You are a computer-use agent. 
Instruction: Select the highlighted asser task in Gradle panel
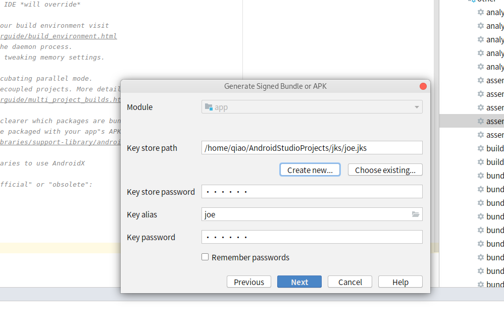pyautogui.click(x=472, y=121)
